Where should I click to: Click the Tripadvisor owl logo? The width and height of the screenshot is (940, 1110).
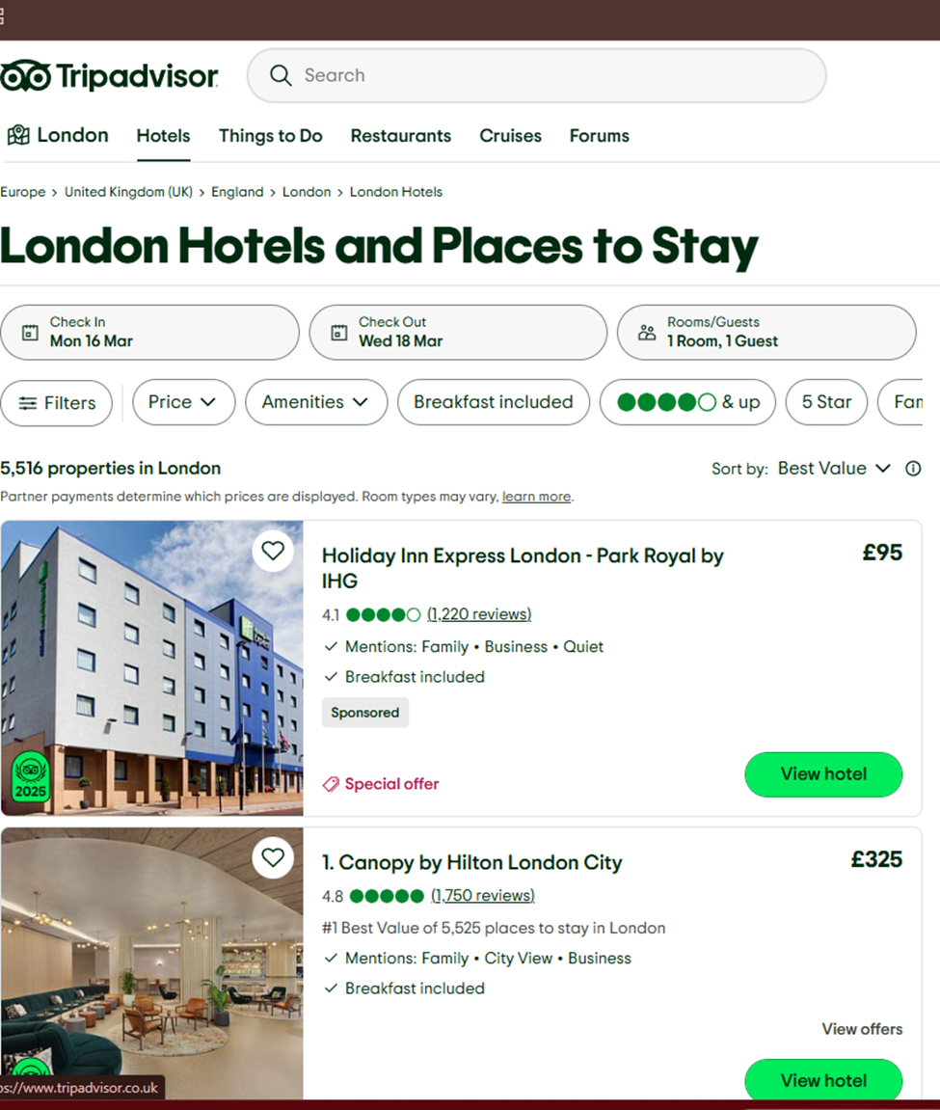pyautogui.click(x=25, y=75)
